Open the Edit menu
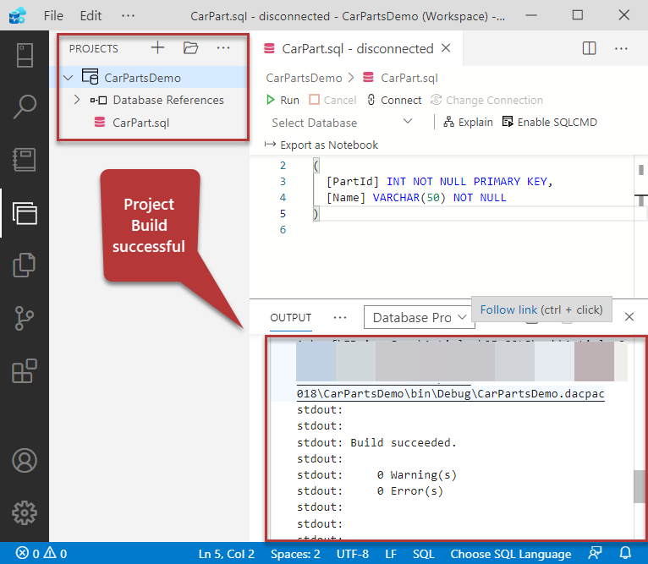Screen dimensions: 648x564 91,16
